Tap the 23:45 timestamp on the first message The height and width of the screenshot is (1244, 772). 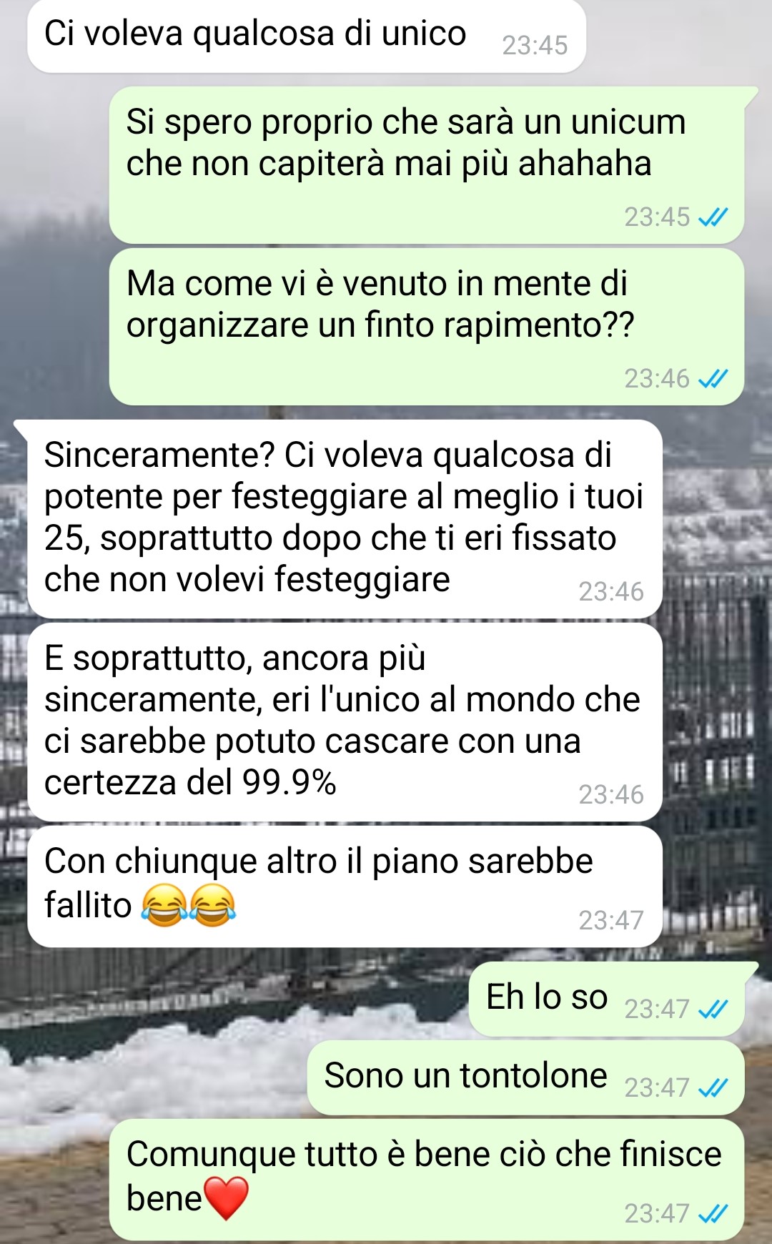click(535, 46)
